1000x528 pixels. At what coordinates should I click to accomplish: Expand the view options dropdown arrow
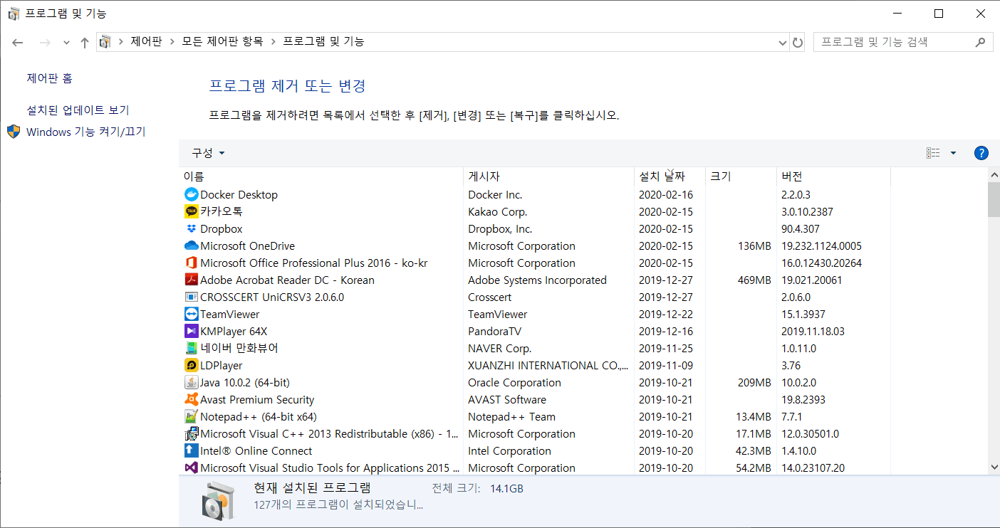(953, 153)
